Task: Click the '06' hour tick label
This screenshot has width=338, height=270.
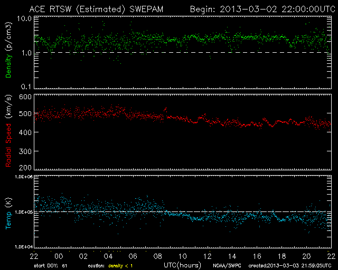Action: [133, 256]
